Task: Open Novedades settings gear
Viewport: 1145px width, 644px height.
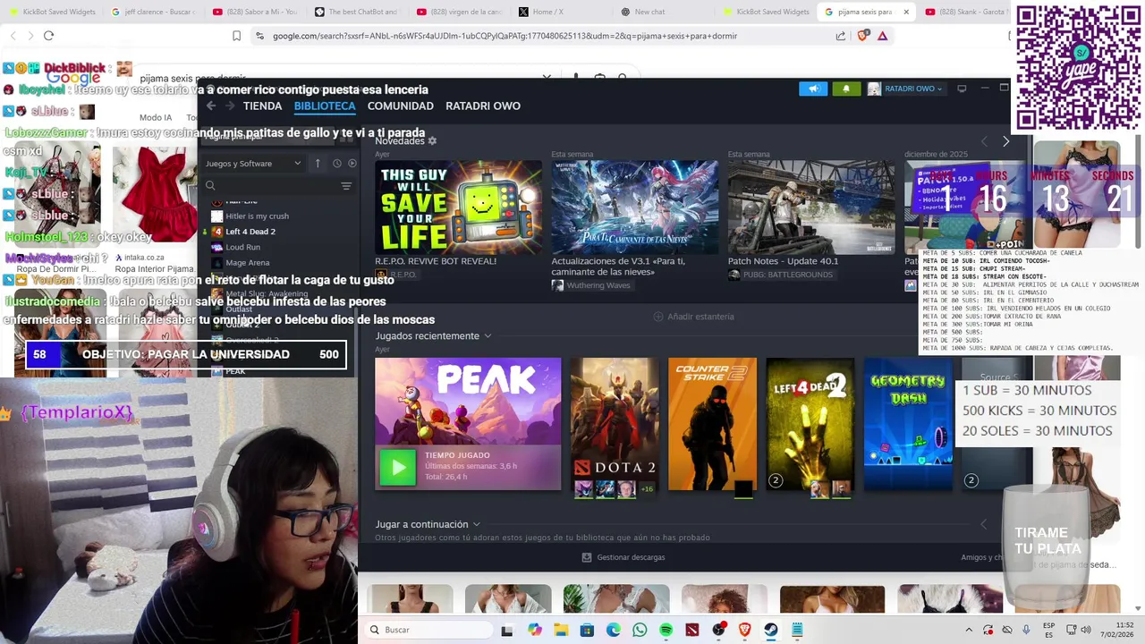Action: (x=432, y=141)
